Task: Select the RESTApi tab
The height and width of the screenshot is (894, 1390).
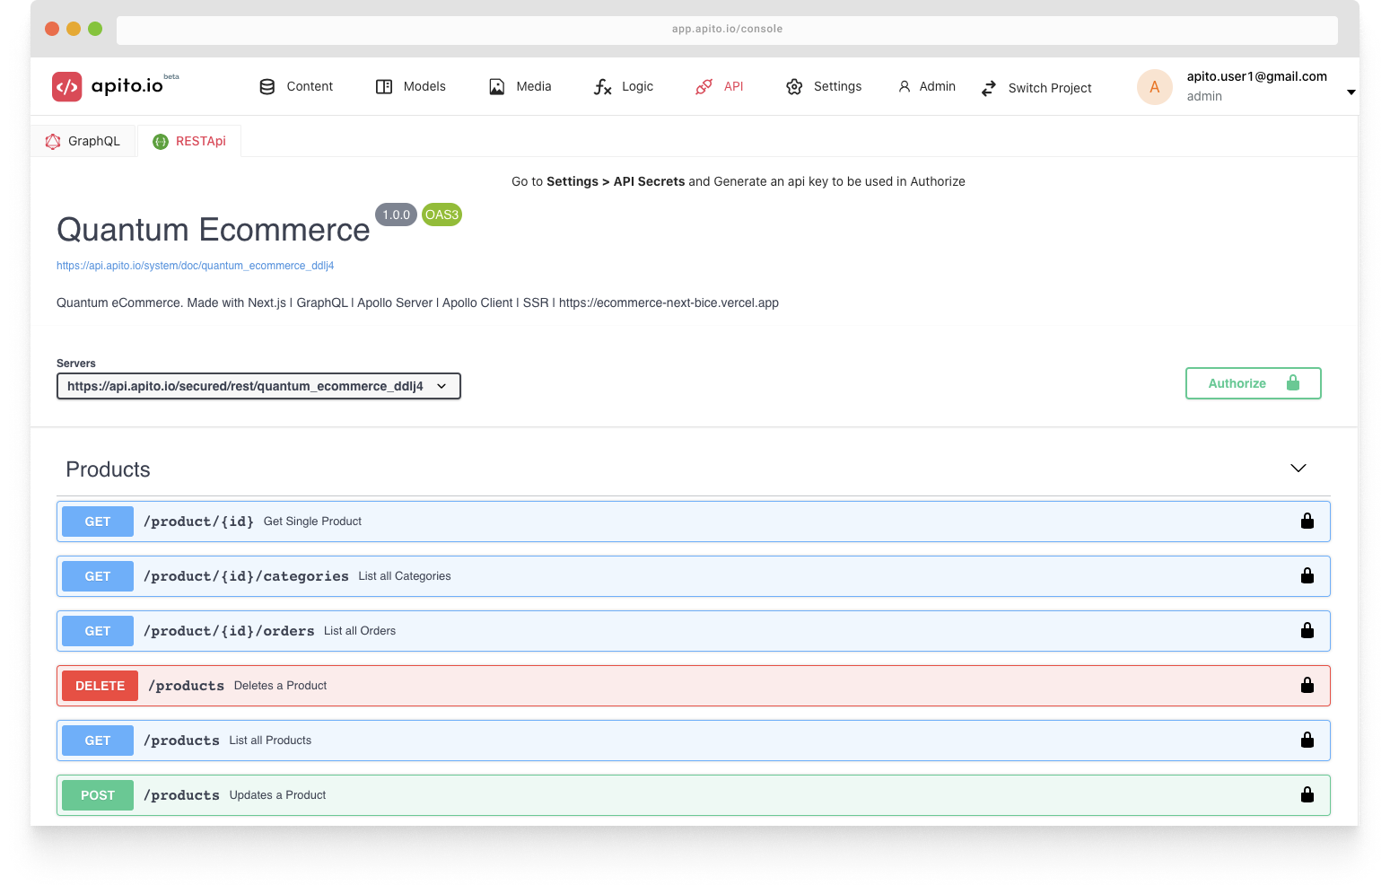Action: click(x=189, y=141)
